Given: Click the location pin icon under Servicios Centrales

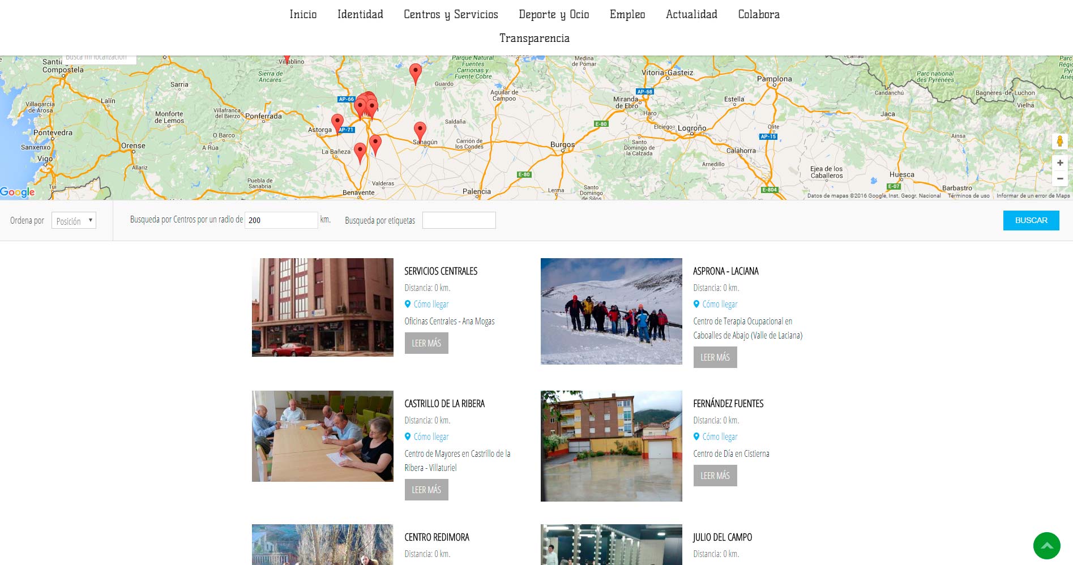Looking at the screenshot, I should coord(408,304).
